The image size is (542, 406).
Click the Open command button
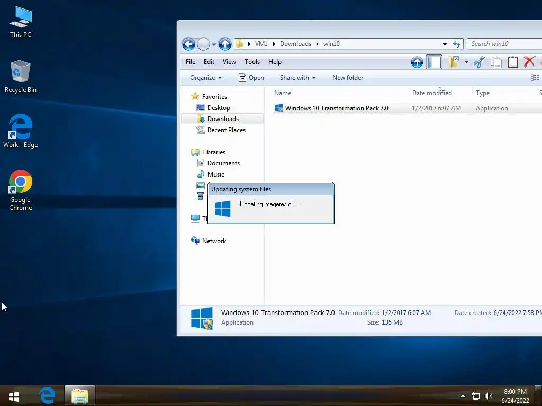251,78
